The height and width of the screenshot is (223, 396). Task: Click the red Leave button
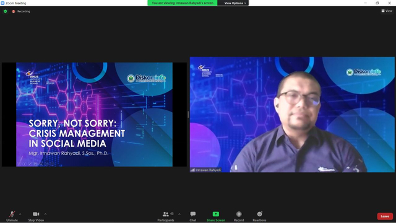pyautogui.click(x=385, y=216)
